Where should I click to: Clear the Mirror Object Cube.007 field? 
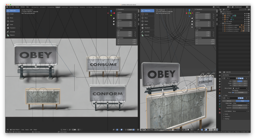click(246, 88)
